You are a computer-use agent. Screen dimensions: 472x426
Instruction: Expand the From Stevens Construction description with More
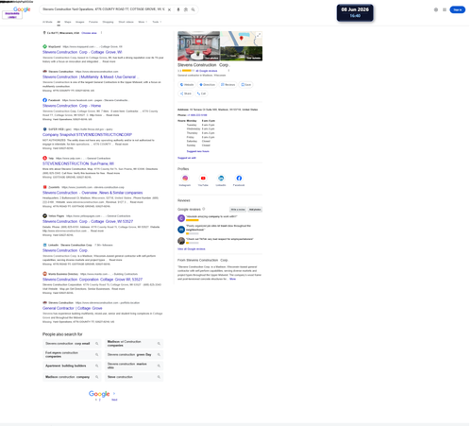tap(232, 279)
